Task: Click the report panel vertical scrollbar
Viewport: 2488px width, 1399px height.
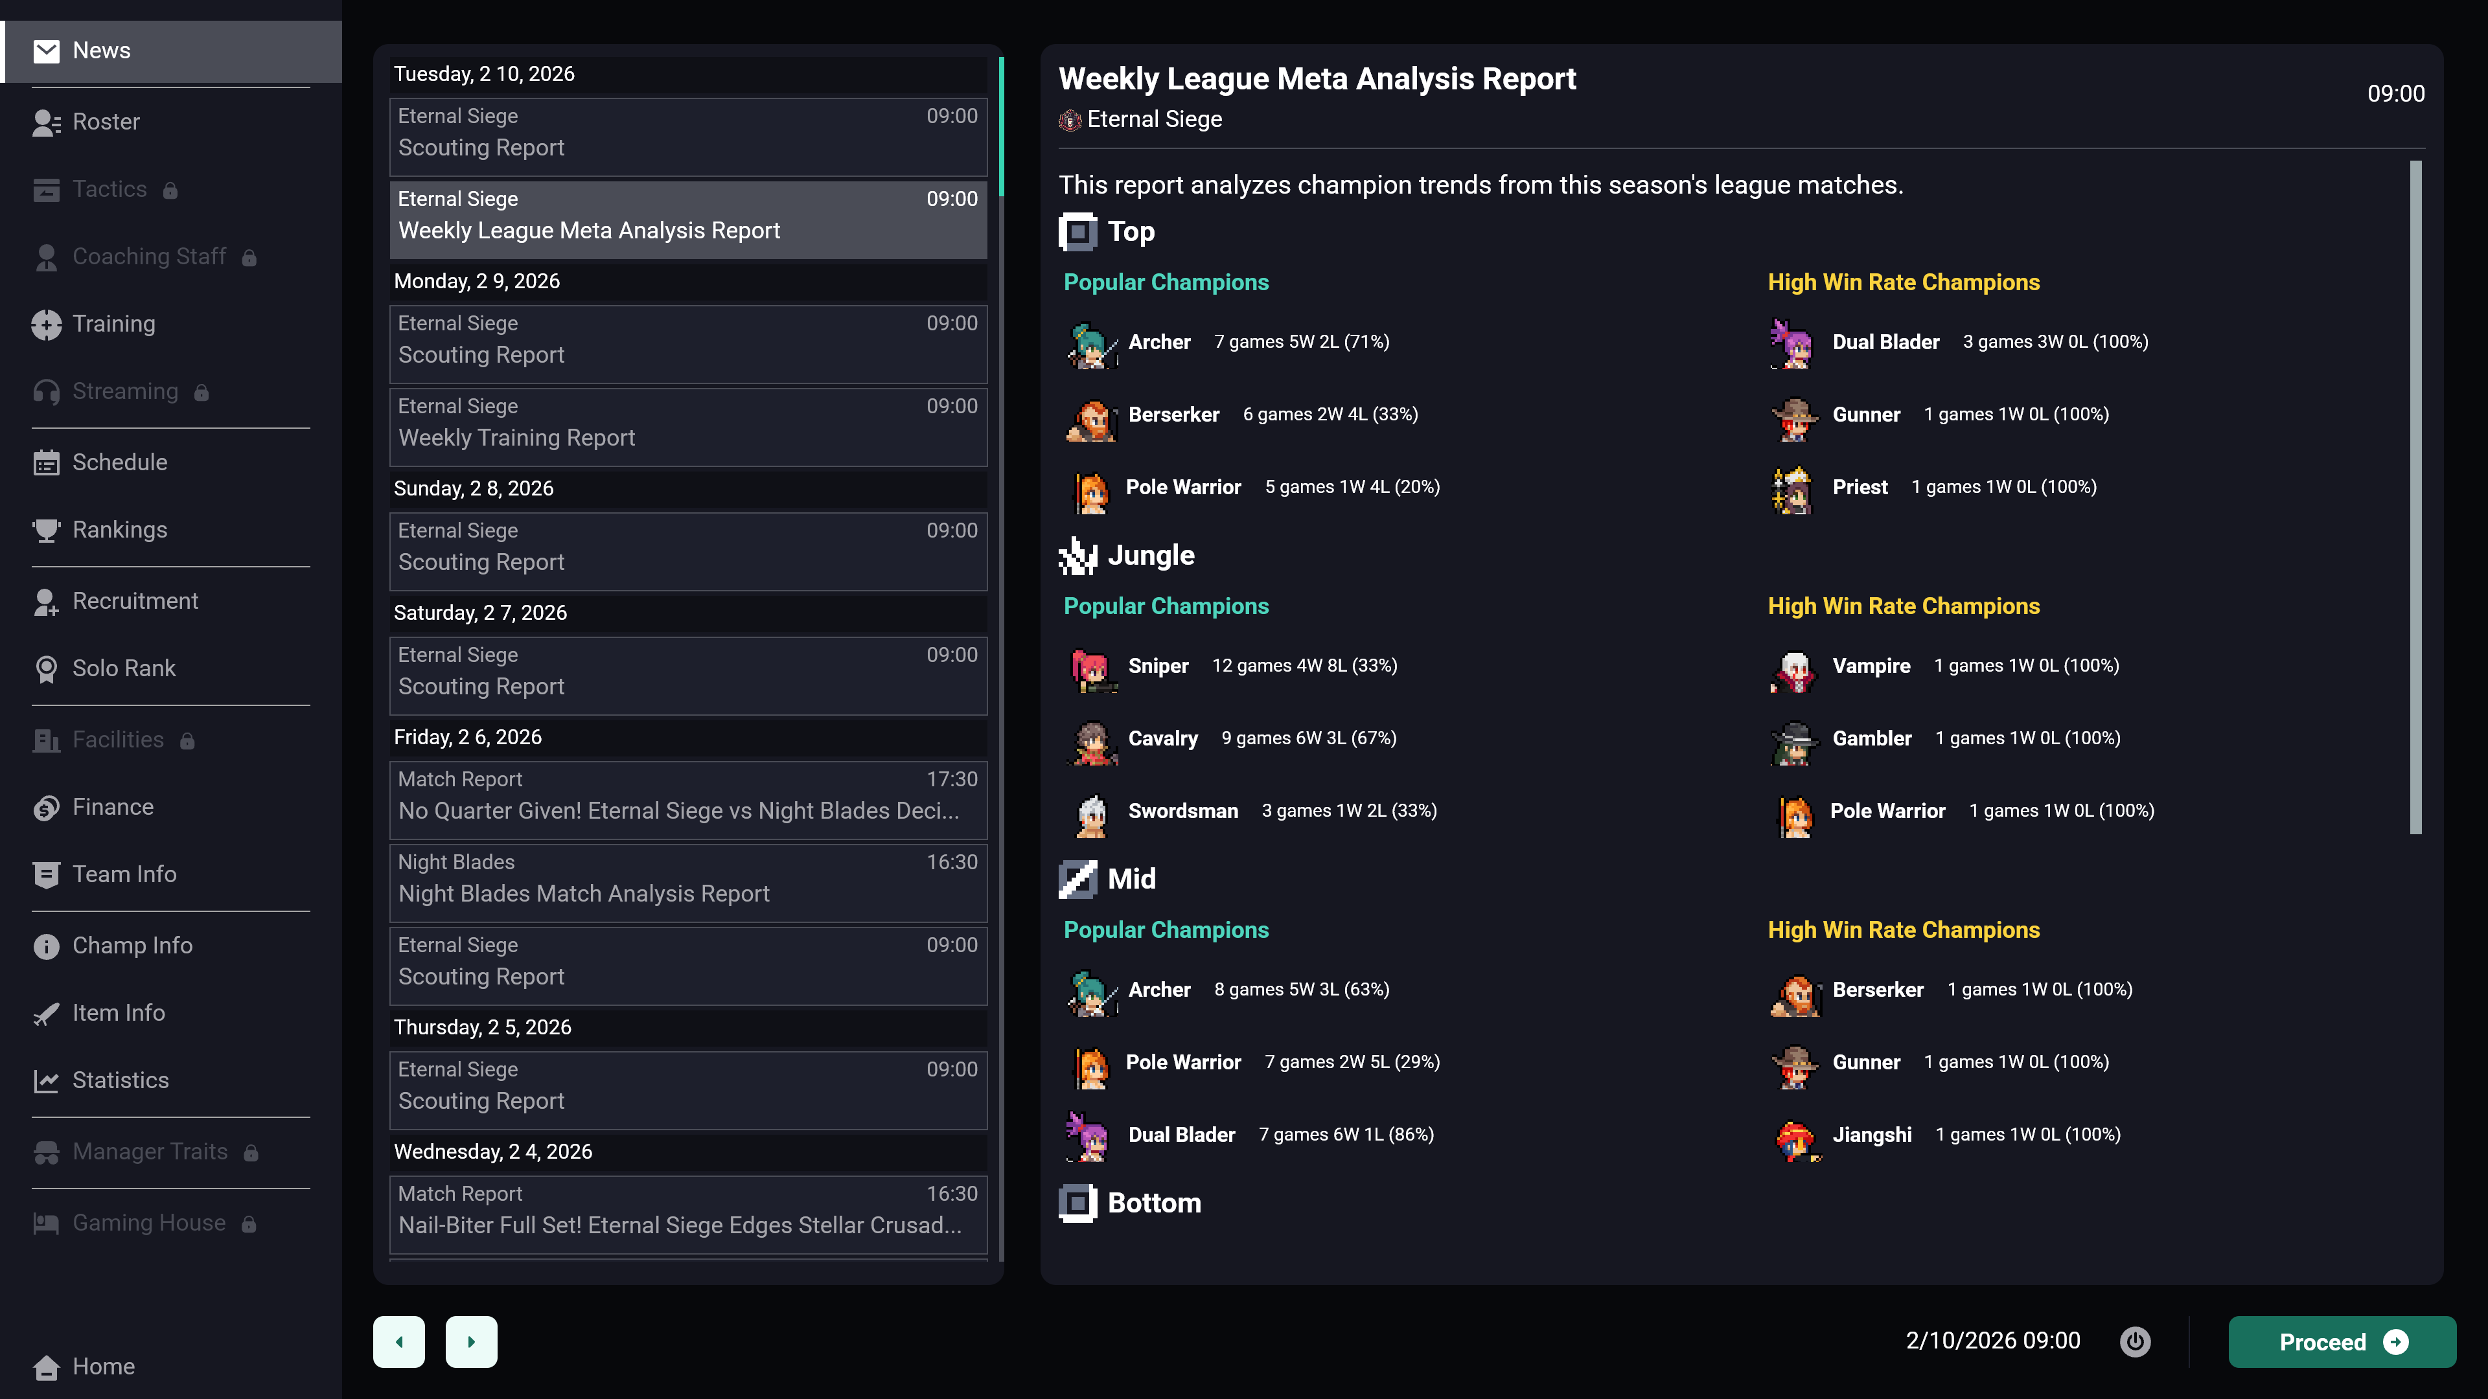Action: coord(2415,497)
